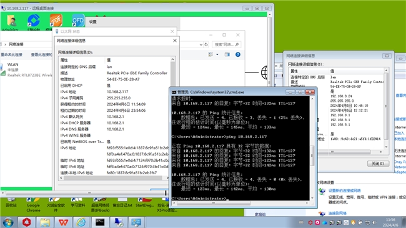Click the 查看此连接的 toolbar command
The height and width of the screenshot is (228, 406).
pos(41,54)
